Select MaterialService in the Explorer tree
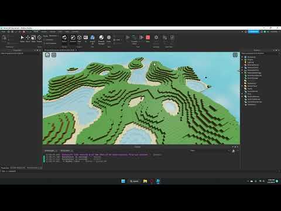 click(253, 65)
